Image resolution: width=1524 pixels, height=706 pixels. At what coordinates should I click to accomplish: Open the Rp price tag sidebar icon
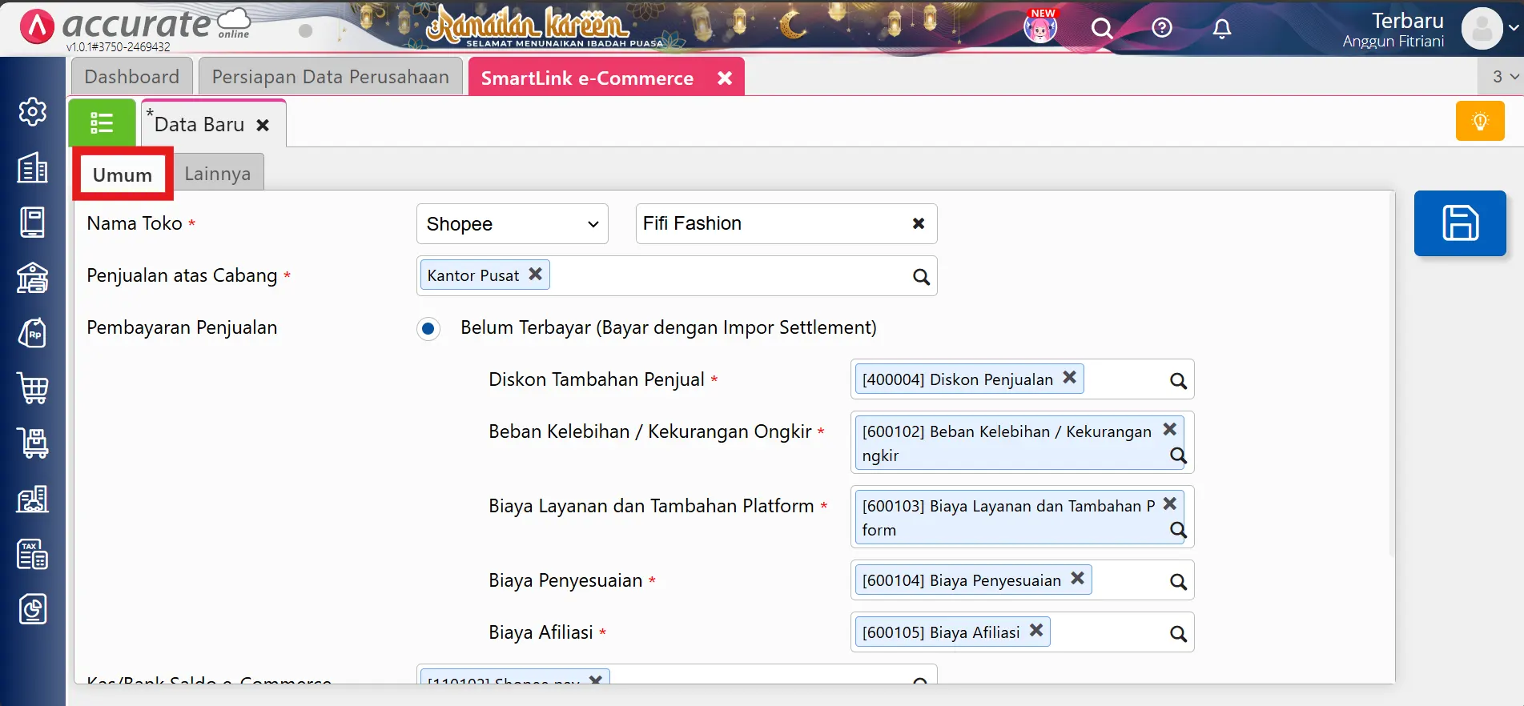pos(33,333)
